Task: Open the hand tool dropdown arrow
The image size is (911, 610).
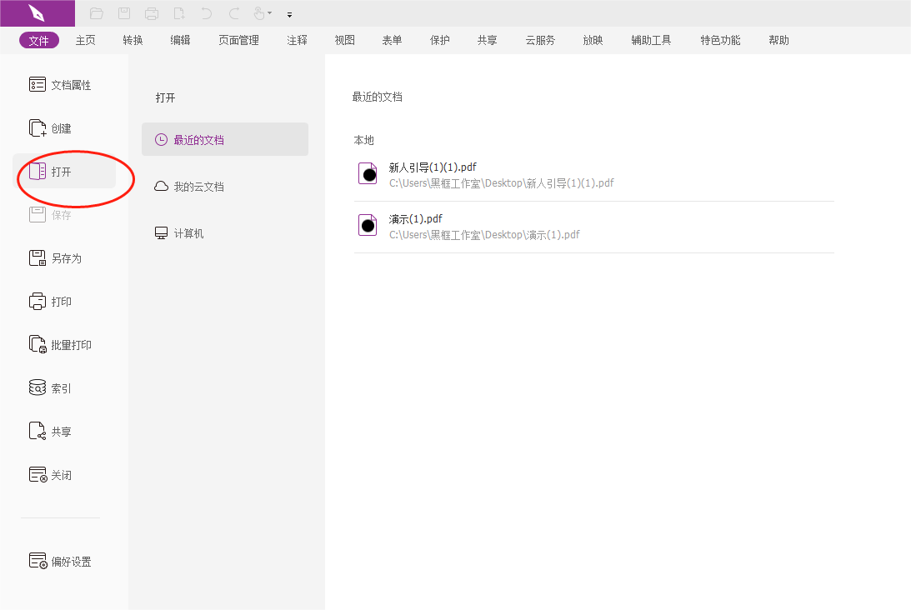Action: coord(268,13)
